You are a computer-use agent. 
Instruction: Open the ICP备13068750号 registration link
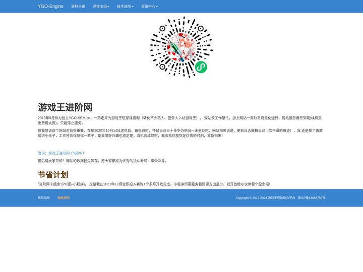[312, 198]
